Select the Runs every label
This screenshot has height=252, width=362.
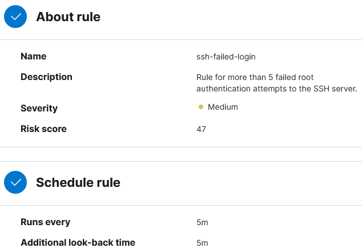coord(46,222)
